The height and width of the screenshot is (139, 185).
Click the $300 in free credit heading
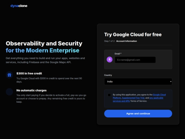coord(29,73)
